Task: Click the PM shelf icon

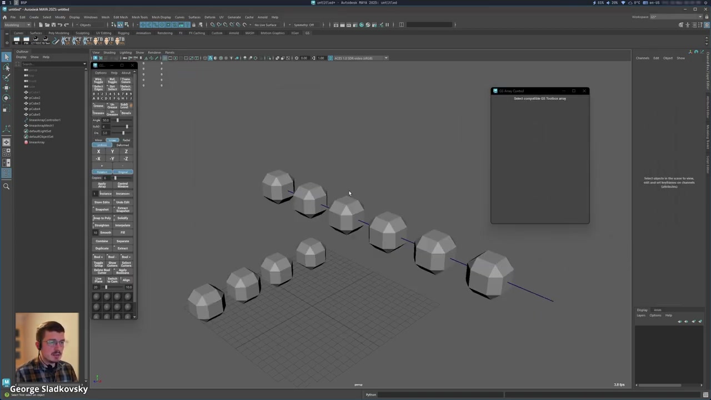Action: pos(26,41)
